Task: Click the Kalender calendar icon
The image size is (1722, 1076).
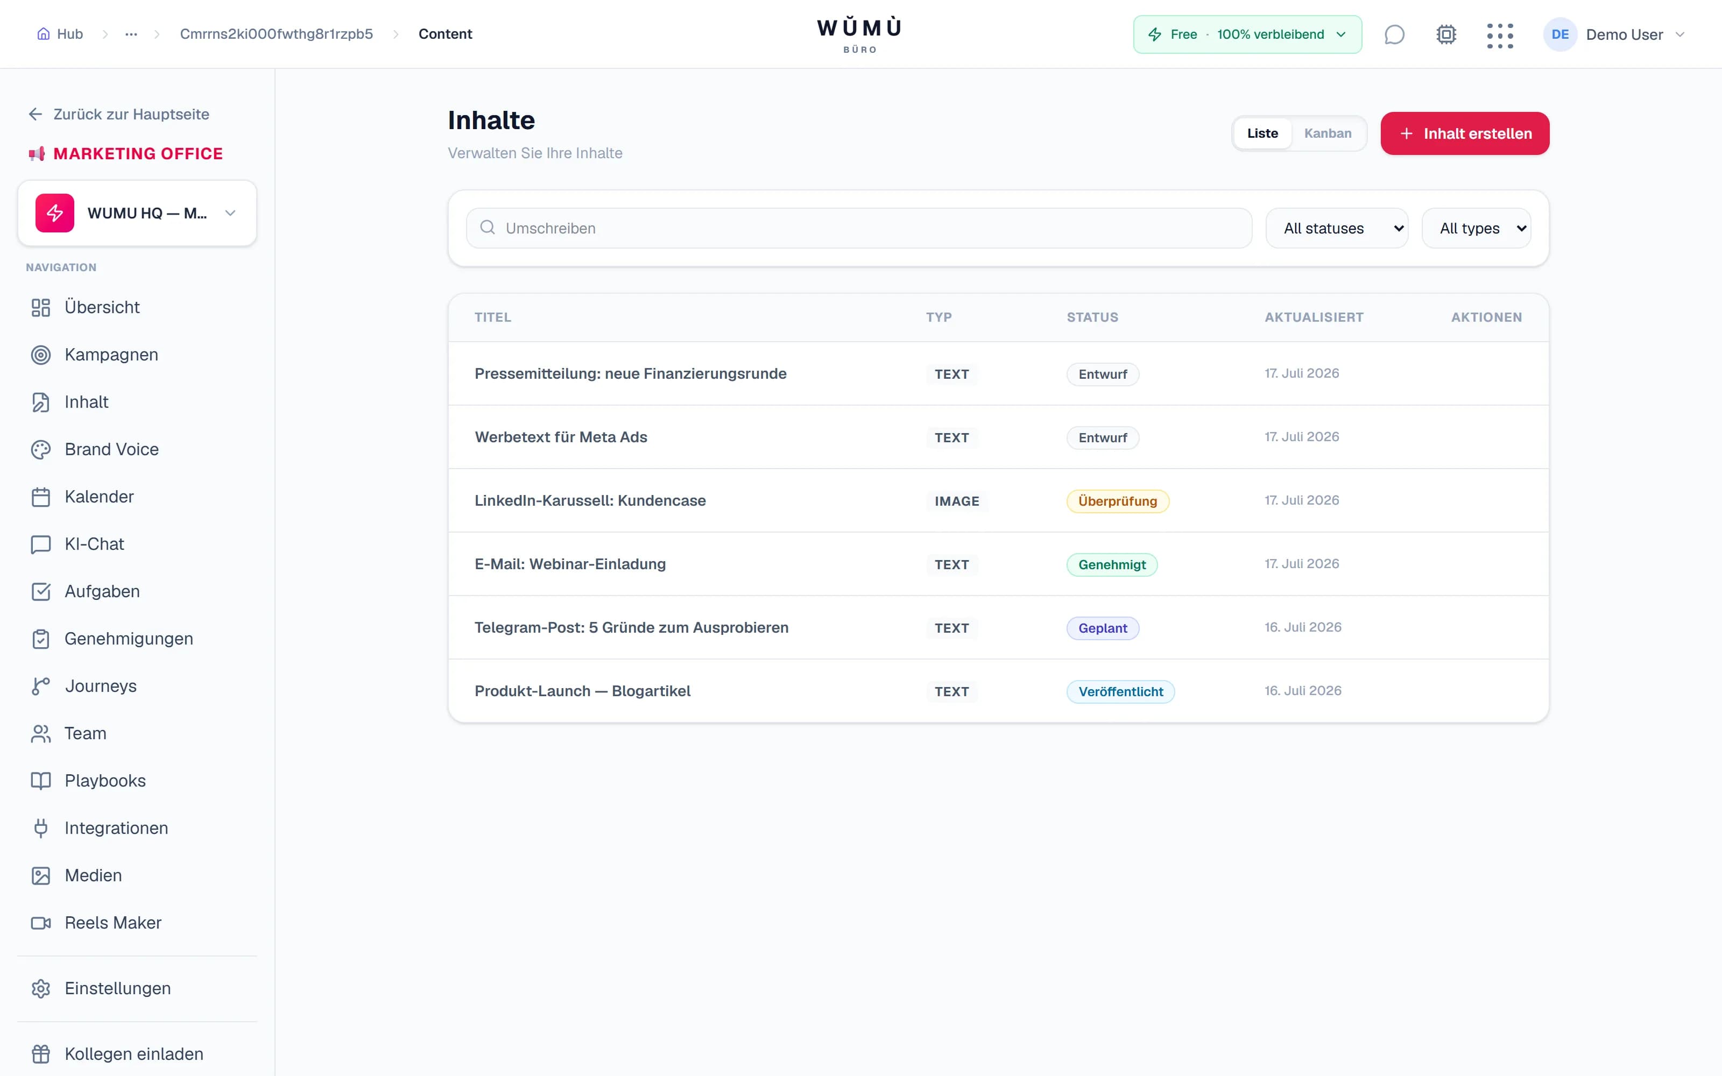Action: [40, 497]
